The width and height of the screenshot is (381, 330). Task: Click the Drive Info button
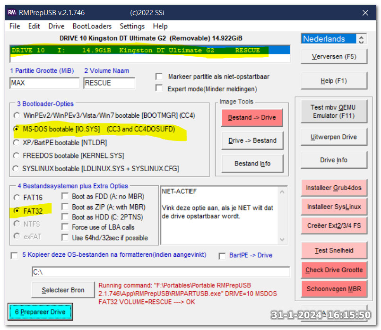point(334,160)
